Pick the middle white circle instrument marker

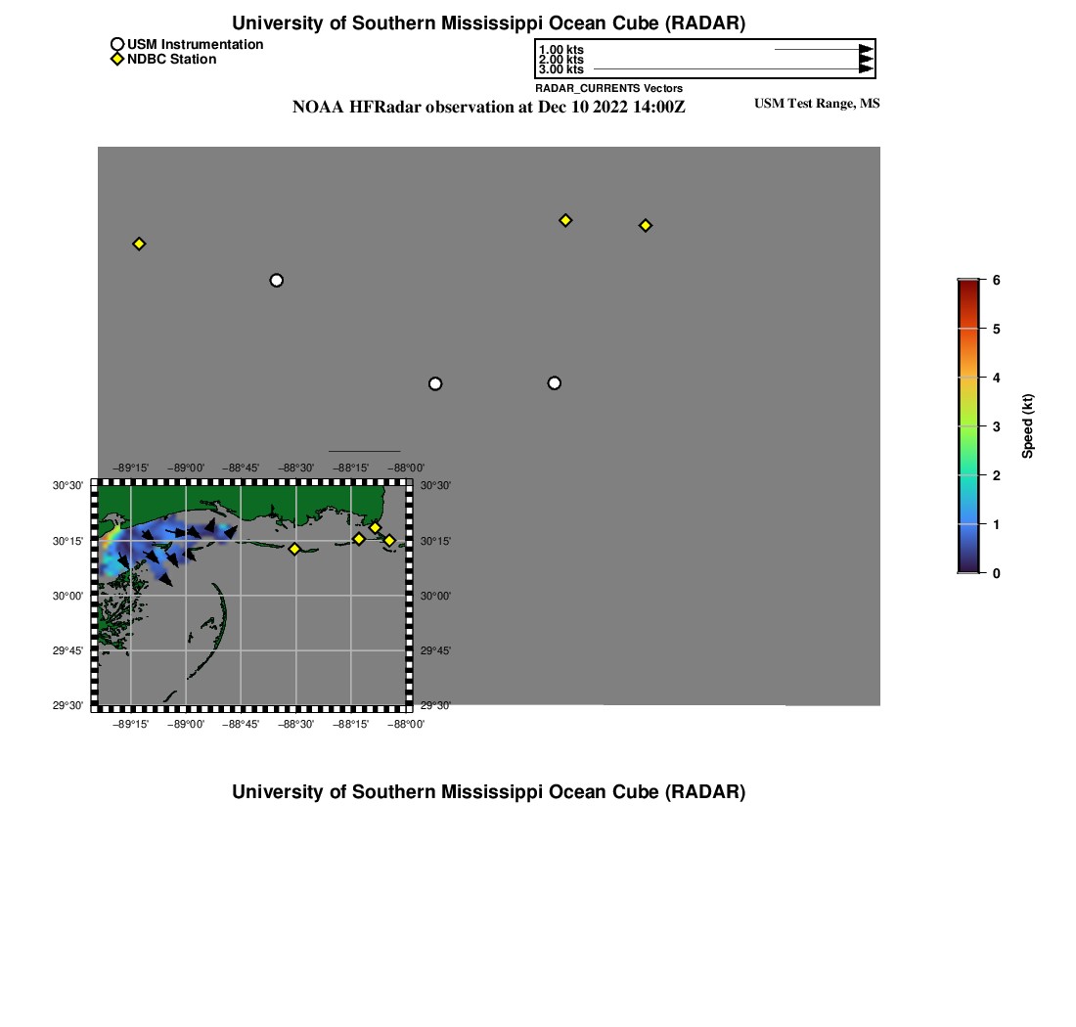[x=435, y=383]
